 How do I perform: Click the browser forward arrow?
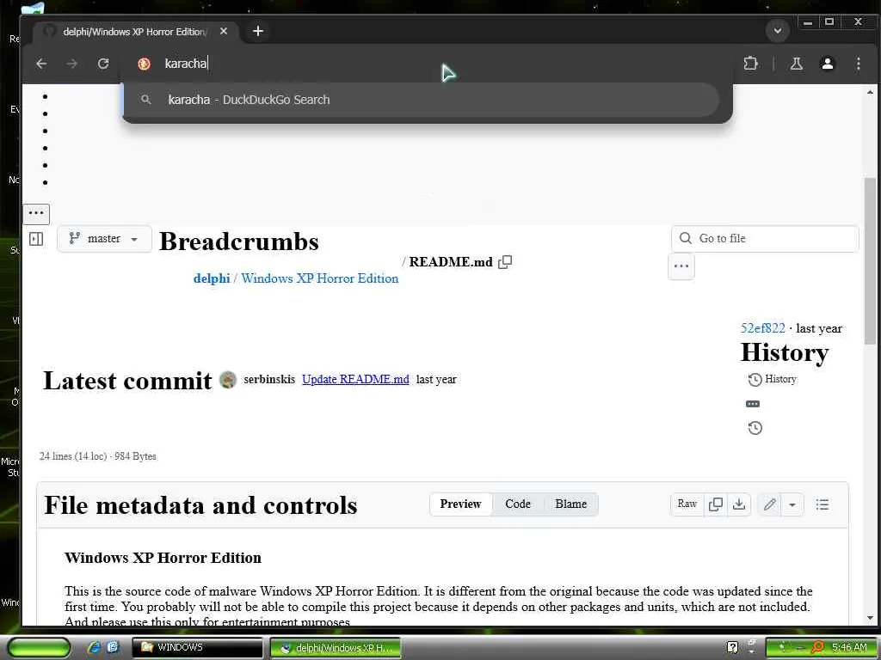click(72, 64)
